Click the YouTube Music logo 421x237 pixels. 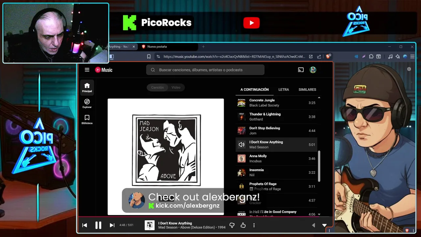pos(104,70)
